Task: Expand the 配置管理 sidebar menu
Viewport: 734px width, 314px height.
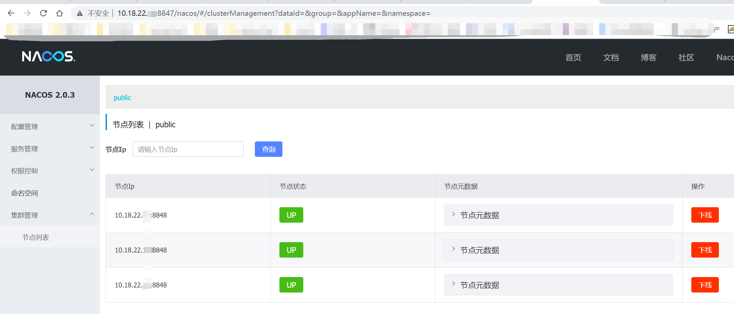Action: tap(50, 127)
